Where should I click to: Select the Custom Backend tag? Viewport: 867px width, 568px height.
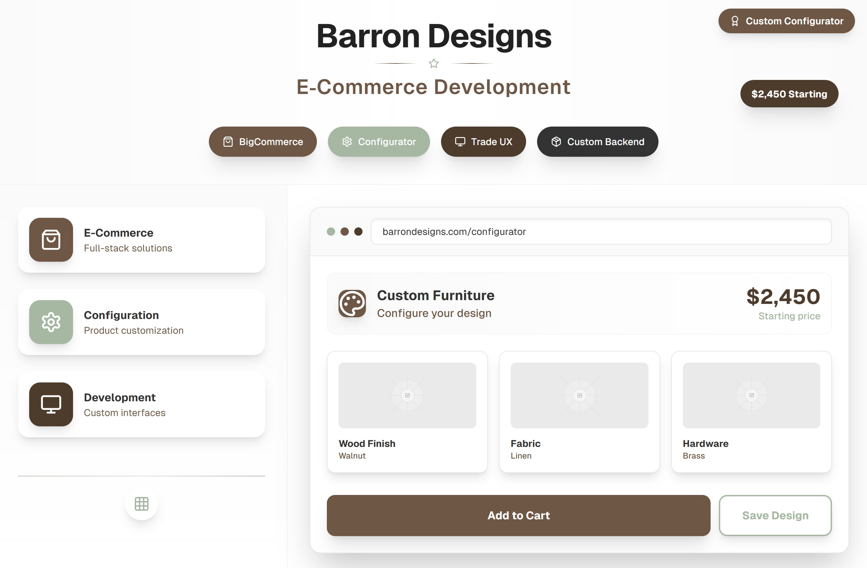pos(597,142)
